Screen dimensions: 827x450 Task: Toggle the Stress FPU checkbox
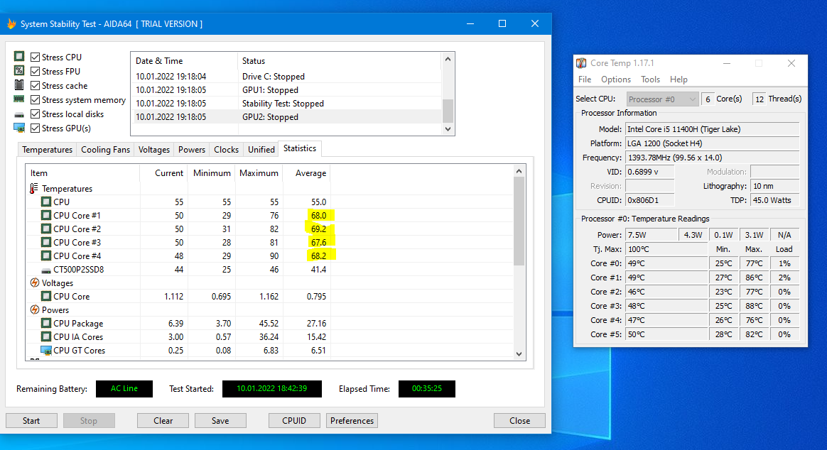pos(36,71)
